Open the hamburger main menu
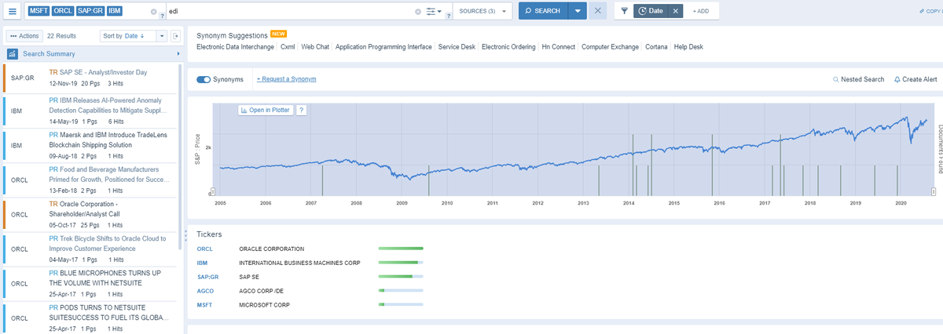Image resolution: width=943 pixels, height=334 pixels. click(13, 11)
